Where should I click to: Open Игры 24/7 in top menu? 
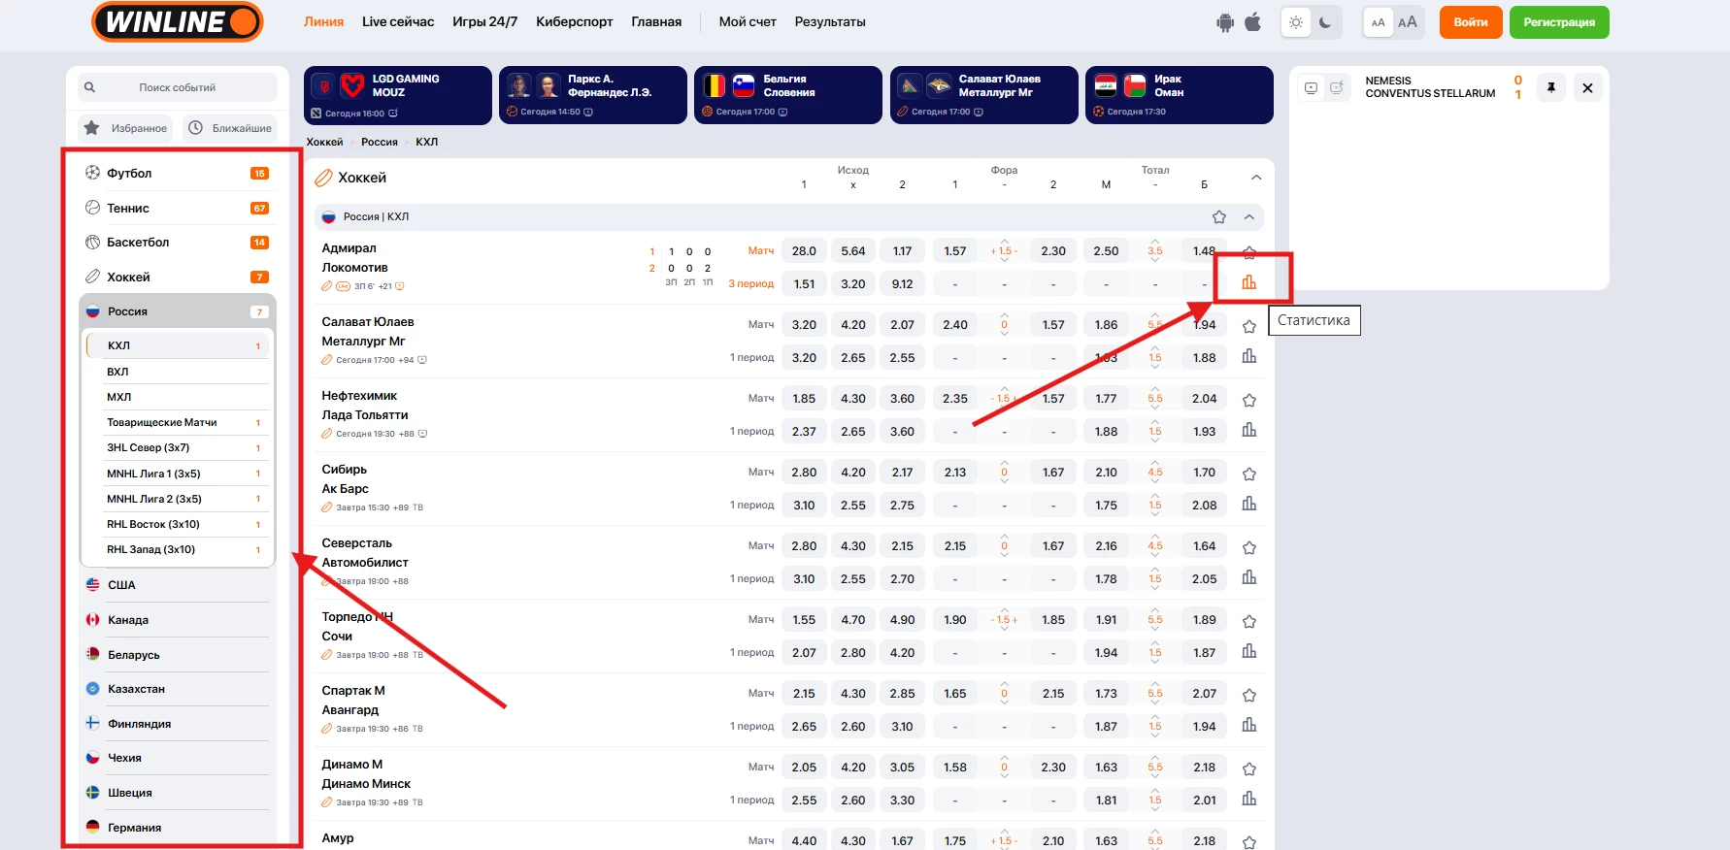[x=484, y=21]
